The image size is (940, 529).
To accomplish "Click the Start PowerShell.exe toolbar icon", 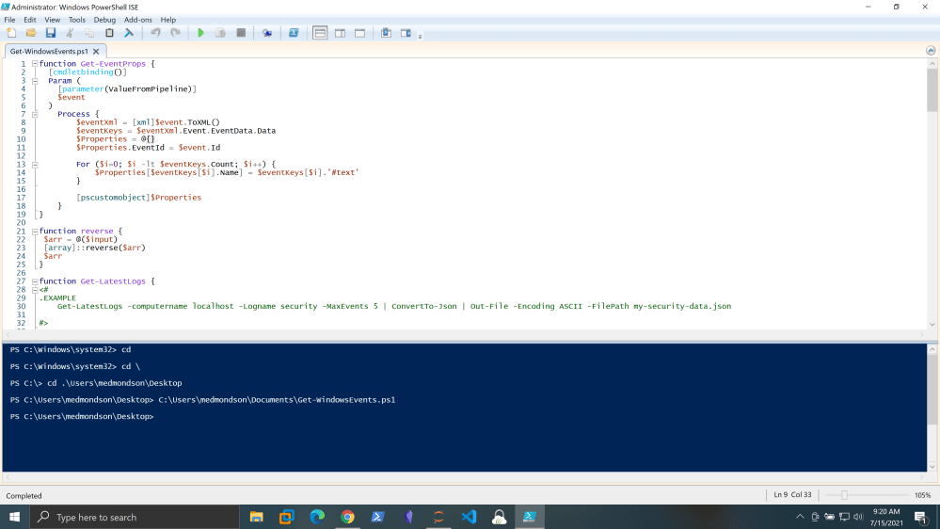I will [x=294, y=33].
